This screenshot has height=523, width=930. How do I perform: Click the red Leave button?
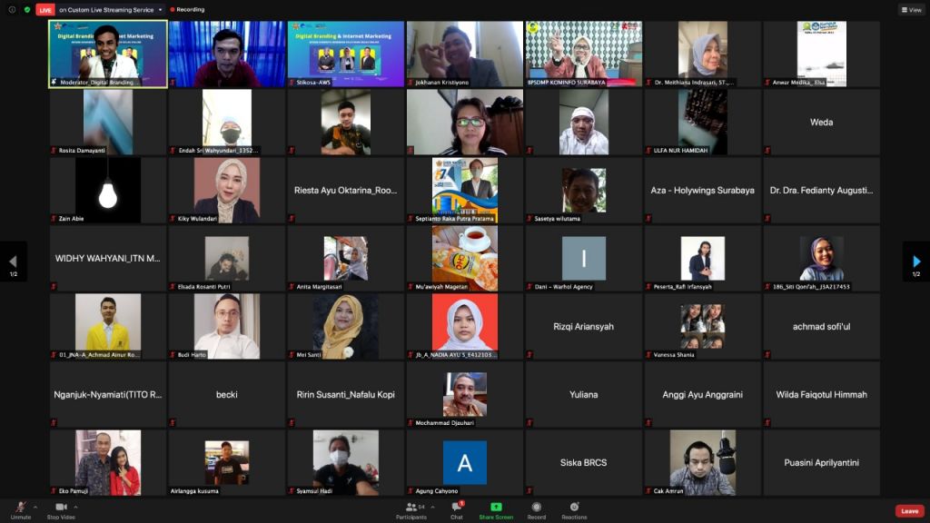(909, 511)
